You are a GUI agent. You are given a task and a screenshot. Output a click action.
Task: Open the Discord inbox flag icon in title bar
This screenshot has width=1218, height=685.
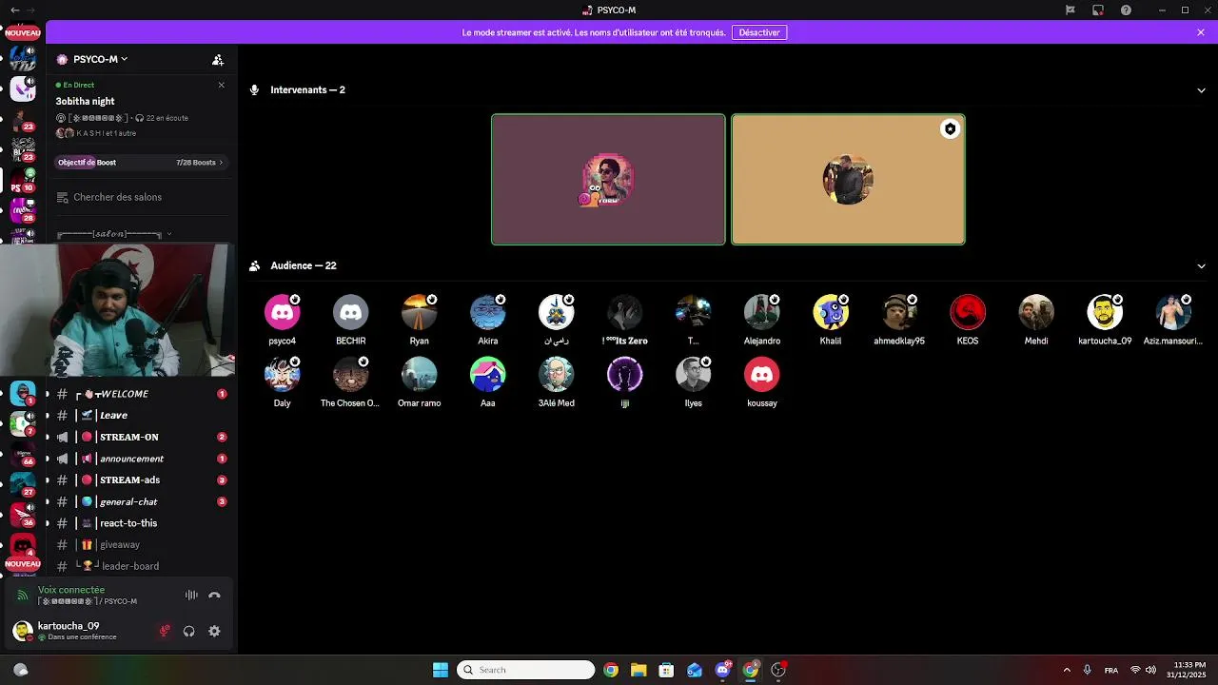1071,10
